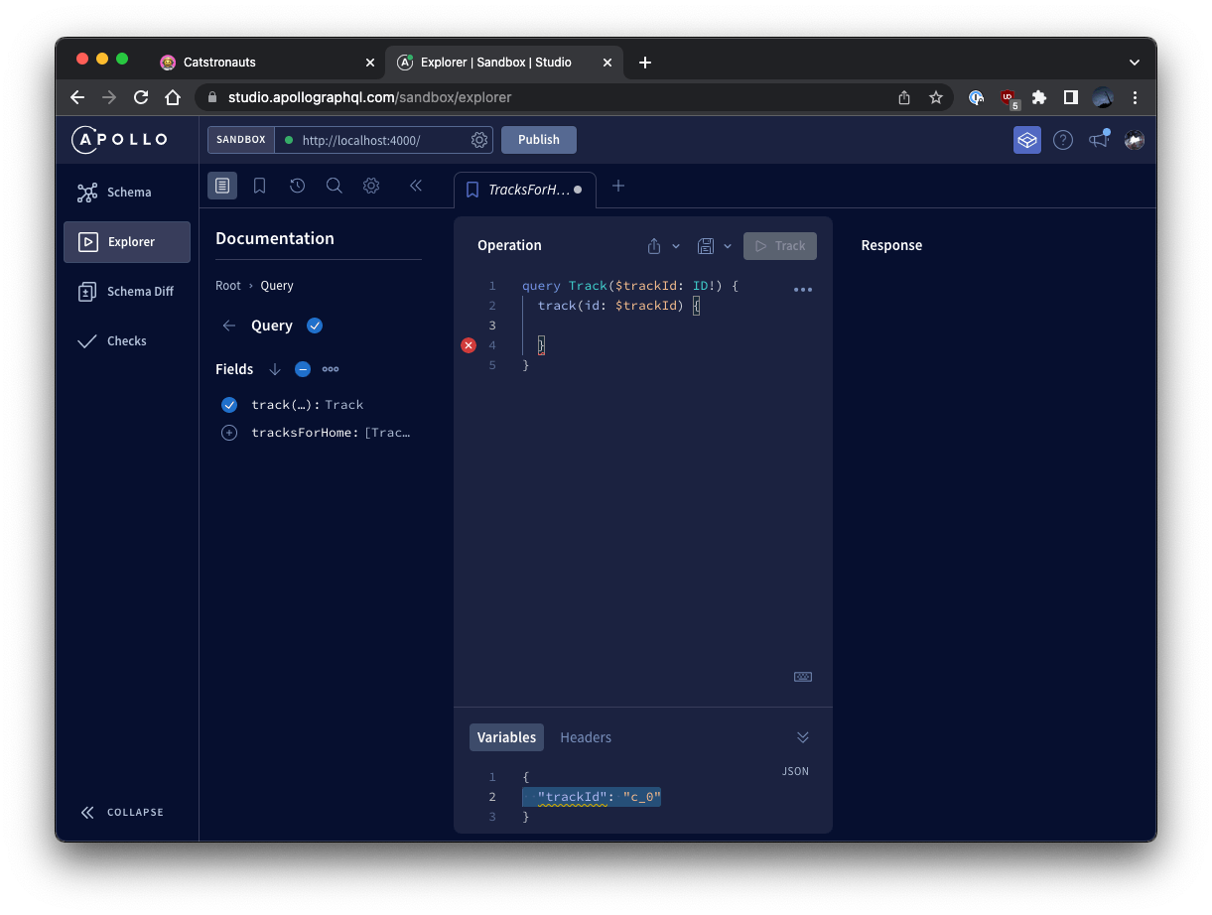1212x915 pixels.
Task: Open the browser tab list chevron
Action: [1135, 63]
